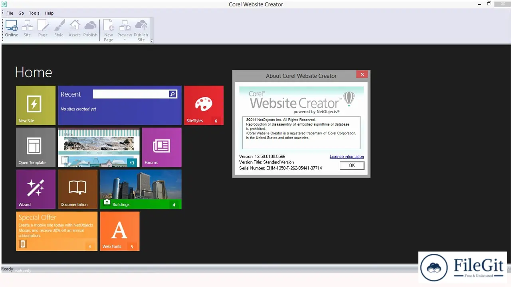Open the Forums tile
This screenshot has width=511, height=287.
[x=162, y=147]
